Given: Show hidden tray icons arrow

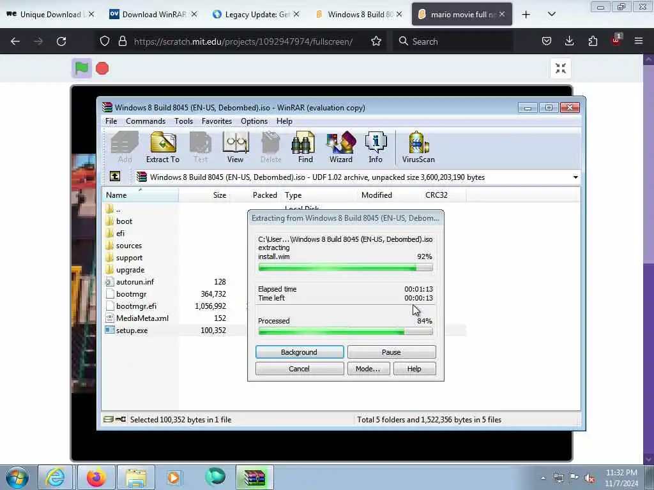Looking at the screenshot, I should [x=543, y=478].
